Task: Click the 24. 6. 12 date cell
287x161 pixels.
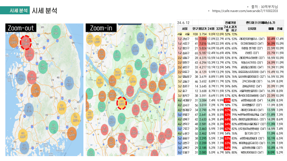Action: coord(183,23)
